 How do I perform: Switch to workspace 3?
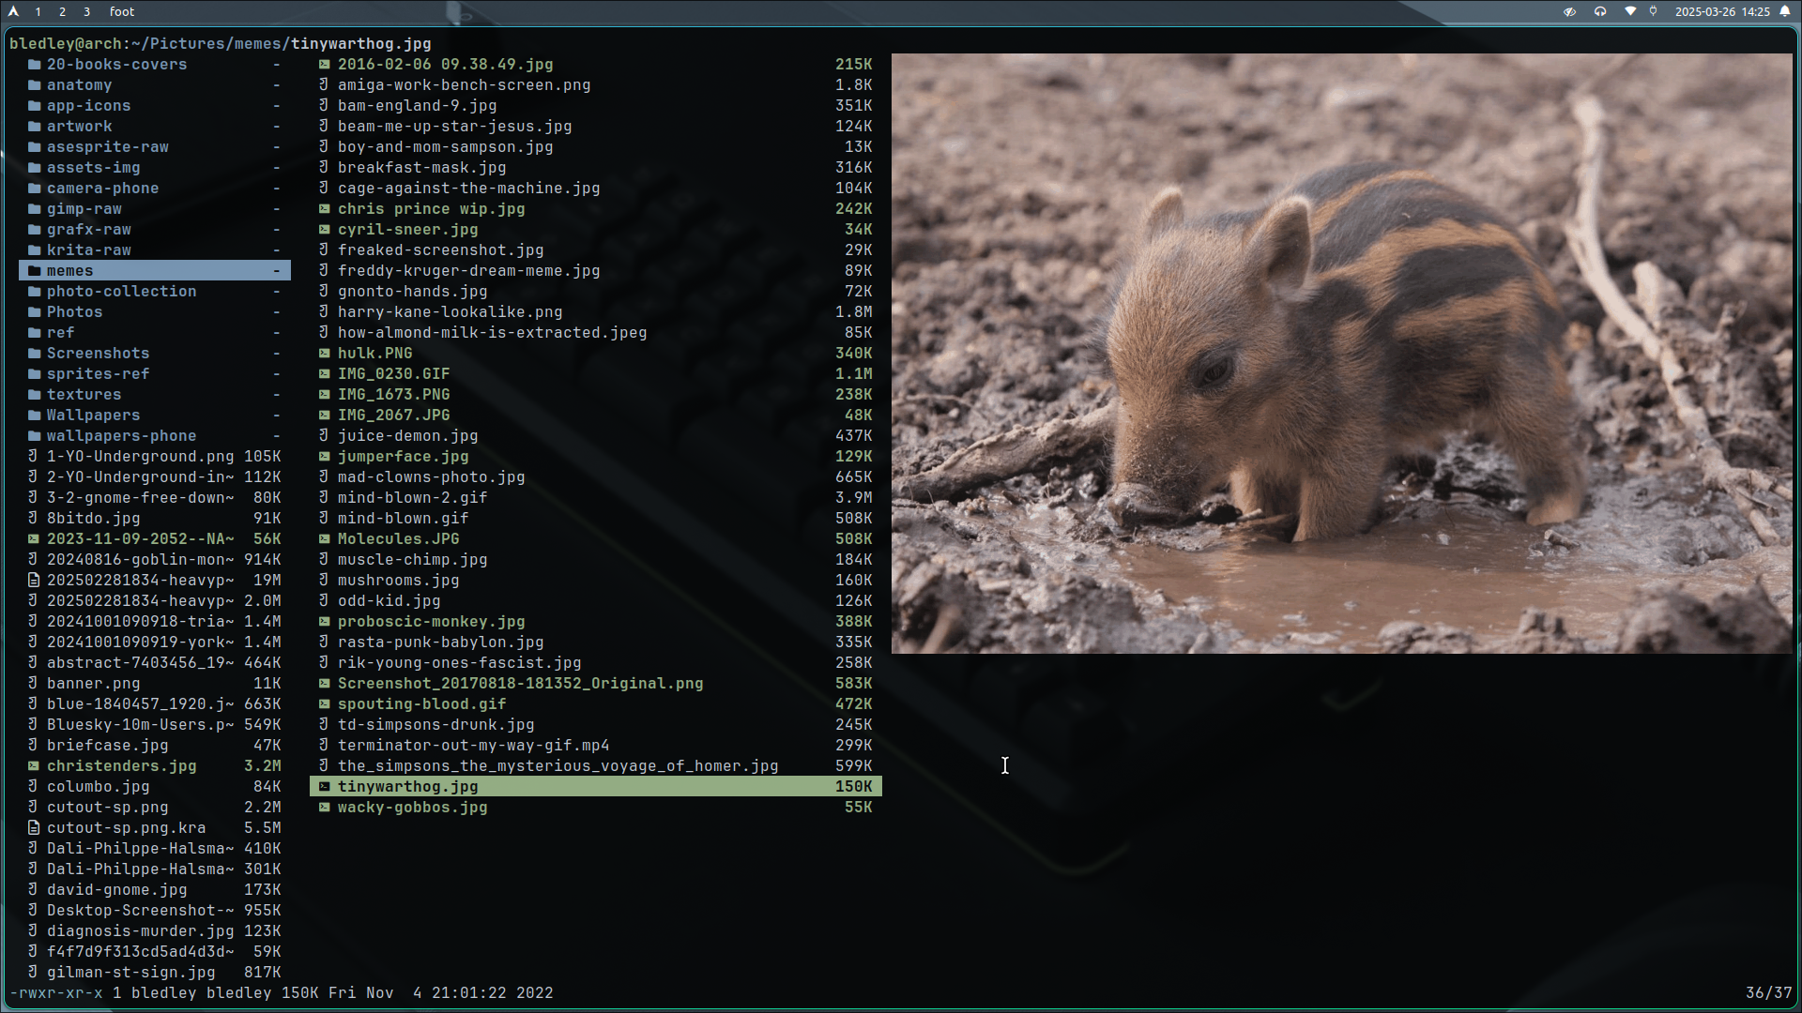pos(86,11)
